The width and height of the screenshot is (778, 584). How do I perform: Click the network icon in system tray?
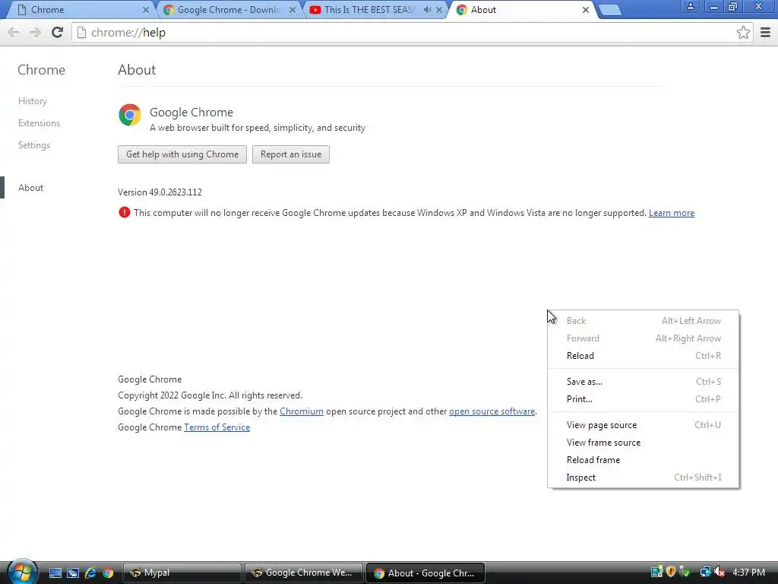pos(705,572)
